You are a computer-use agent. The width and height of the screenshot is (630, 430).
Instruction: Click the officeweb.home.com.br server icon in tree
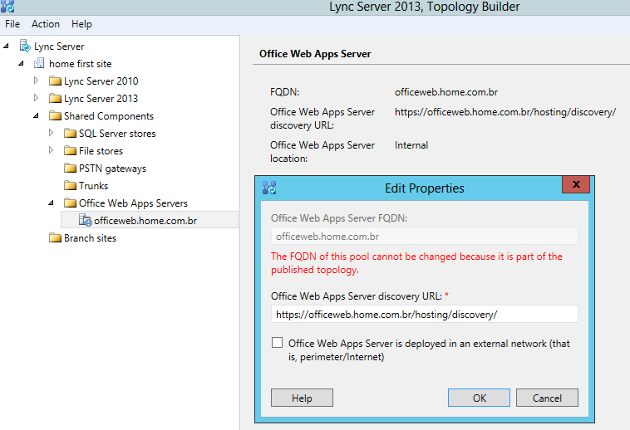[x=85, y=221]
